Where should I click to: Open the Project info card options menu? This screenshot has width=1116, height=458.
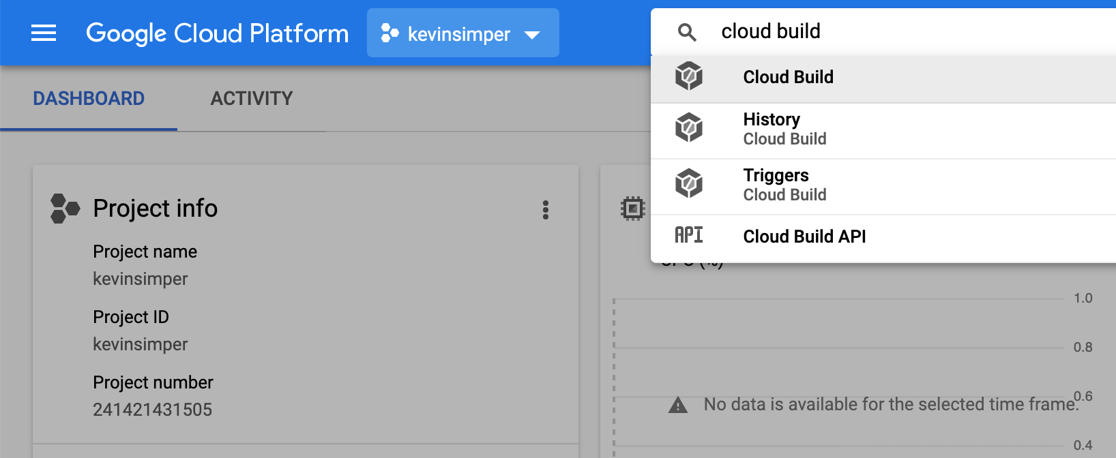[546, 210]
